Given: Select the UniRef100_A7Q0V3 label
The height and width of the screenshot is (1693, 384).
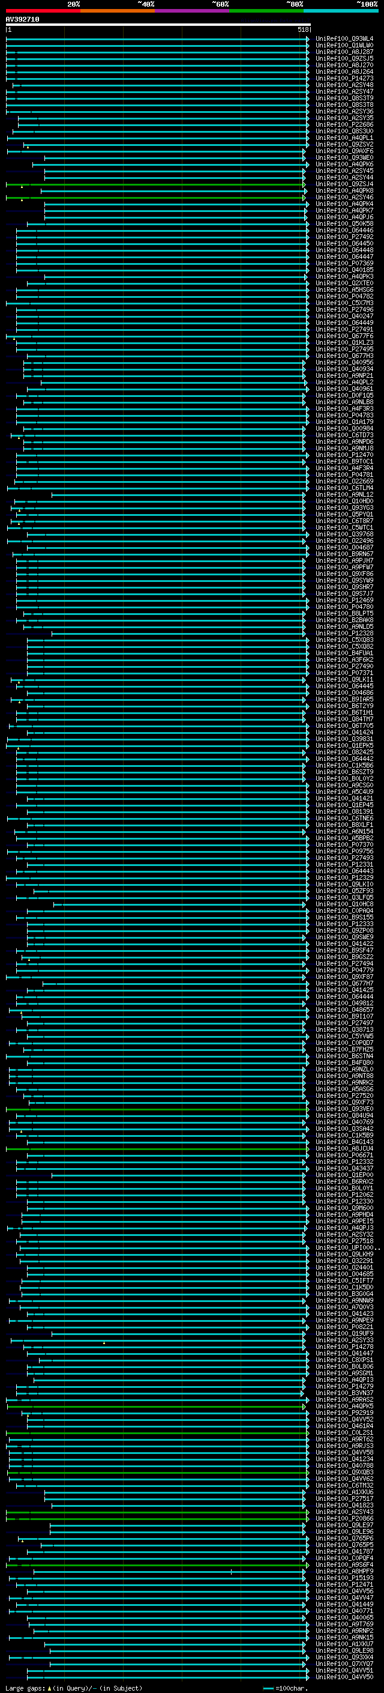Looking at the screenshot, I should (344, 1307).
